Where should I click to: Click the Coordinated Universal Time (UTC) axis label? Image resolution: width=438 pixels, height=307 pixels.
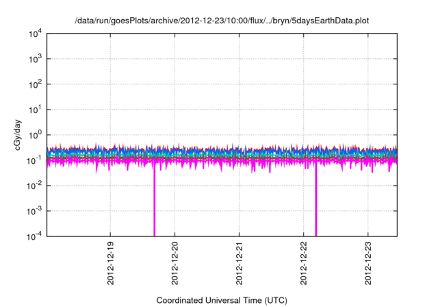click(222, 300)
